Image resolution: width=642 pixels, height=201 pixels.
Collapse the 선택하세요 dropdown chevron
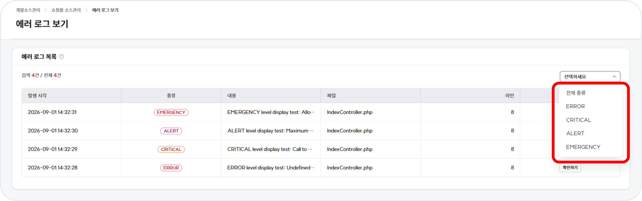[614, 76]
